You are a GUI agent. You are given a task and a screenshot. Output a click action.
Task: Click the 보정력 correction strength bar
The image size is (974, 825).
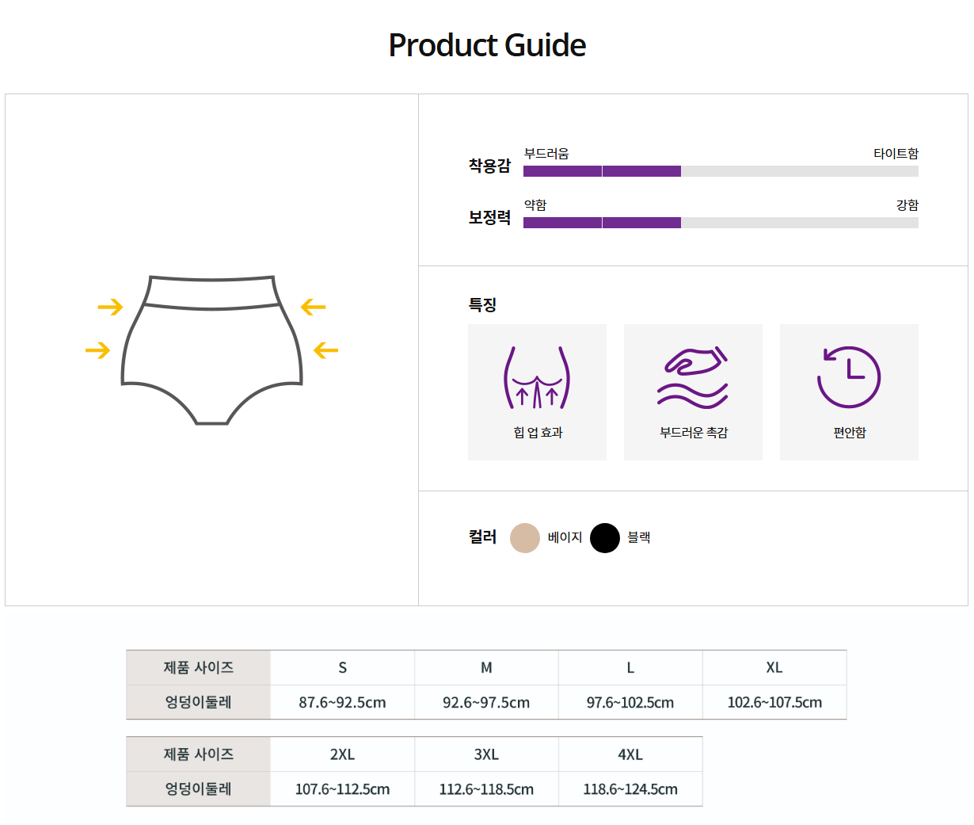tap(721, 223)
